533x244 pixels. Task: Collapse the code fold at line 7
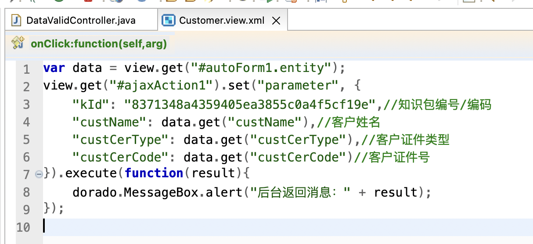pyautogui.click(x=39, y=174)
